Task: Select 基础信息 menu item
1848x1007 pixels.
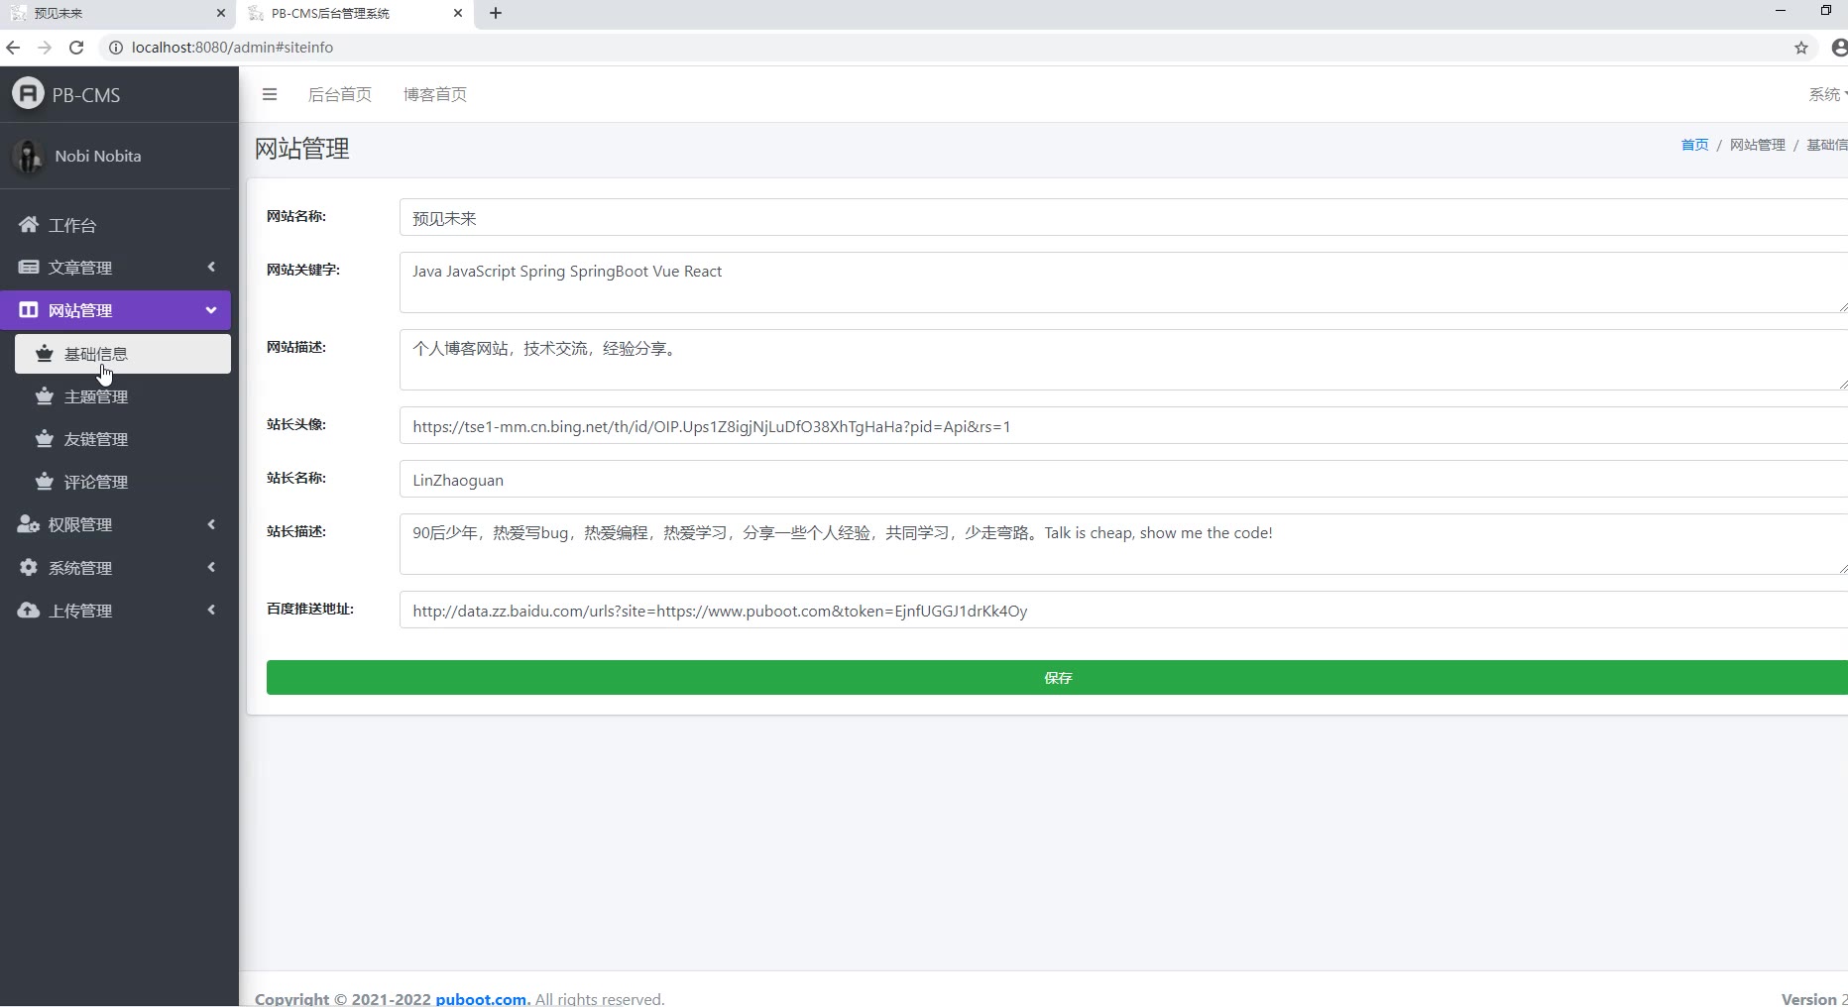Action: pyautogui.click(x=123, y=354)
